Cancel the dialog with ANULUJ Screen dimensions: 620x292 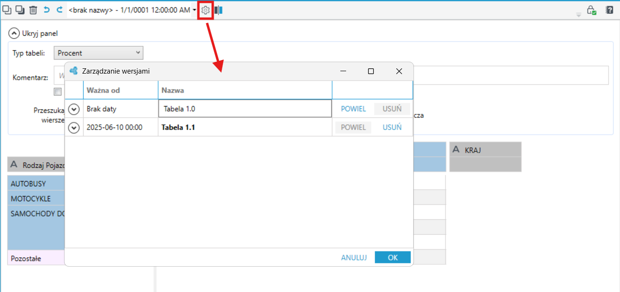point(354,258)
